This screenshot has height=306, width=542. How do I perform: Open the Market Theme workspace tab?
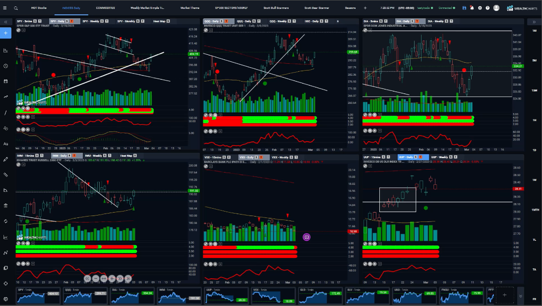(x=190, y=8)
